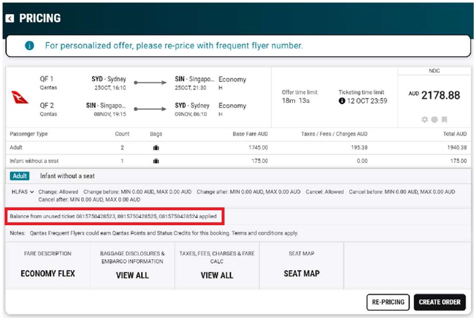Click the ticketing time limit info icon
This screenshot has width=476, height=320.
coord(342,101)
